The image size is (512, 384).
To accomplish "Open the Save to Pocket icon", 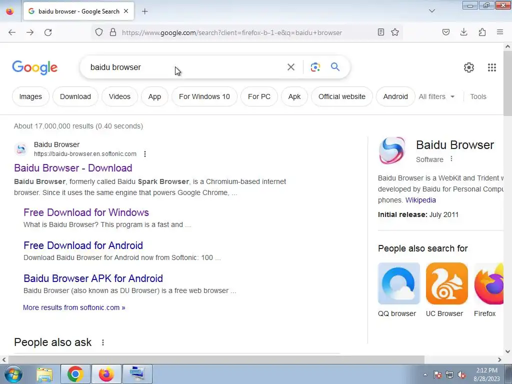I will point(446,32).
